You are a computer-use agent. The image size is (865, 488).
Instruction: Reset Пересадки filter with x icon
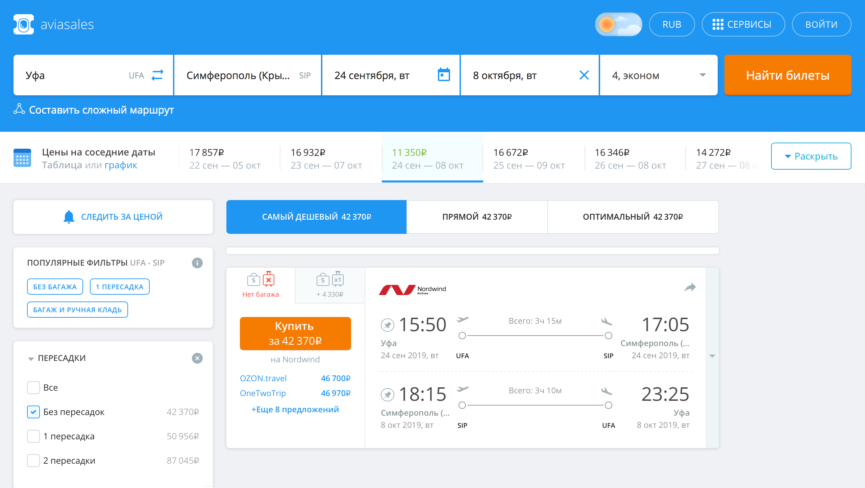197,358
